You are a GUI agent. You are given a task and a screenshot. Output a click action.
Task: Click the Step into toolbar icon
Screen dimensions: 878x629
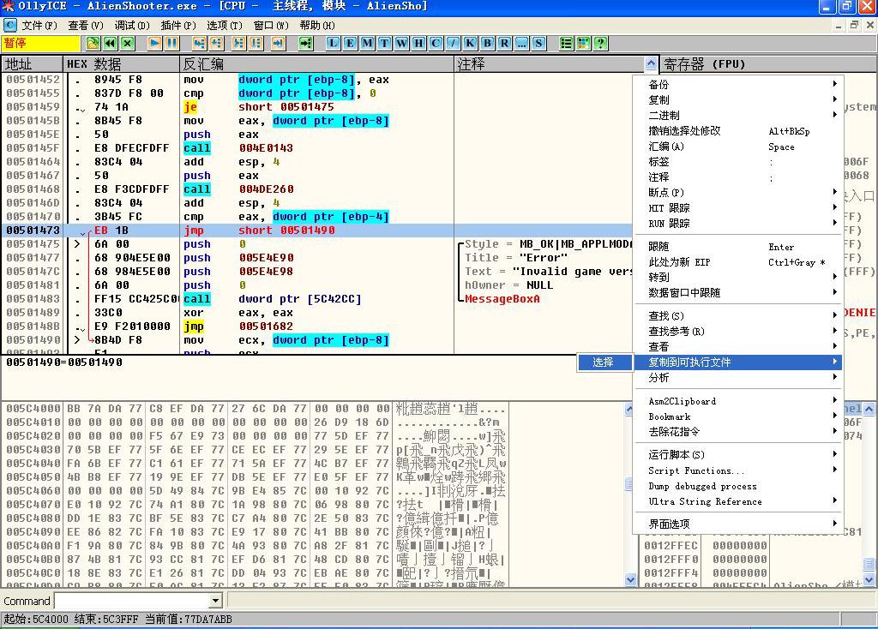click(199, 43)
